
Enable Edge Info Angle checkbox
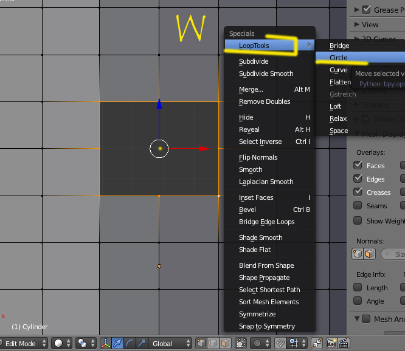click(x=358, y=301)
